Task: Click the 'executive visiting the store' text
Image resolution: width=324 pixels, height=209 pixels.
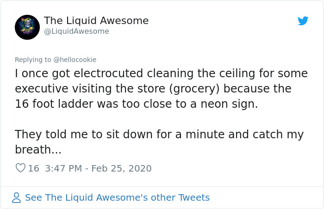Action: [x=90, y=89]
